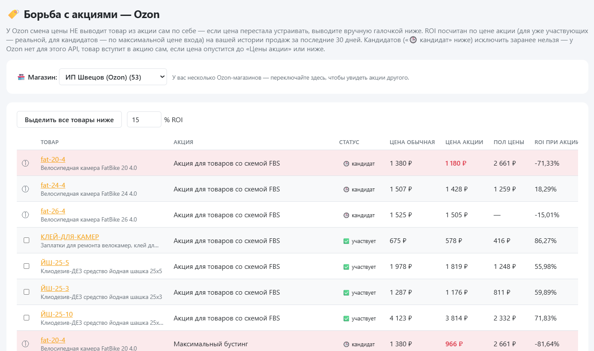Click the АКЦИЯ column header
Screen dimensions: 594x351
(x=183, y=142)
